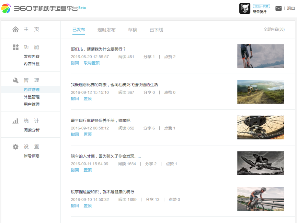Click 置顶 for the 链条保养 article

88,134
